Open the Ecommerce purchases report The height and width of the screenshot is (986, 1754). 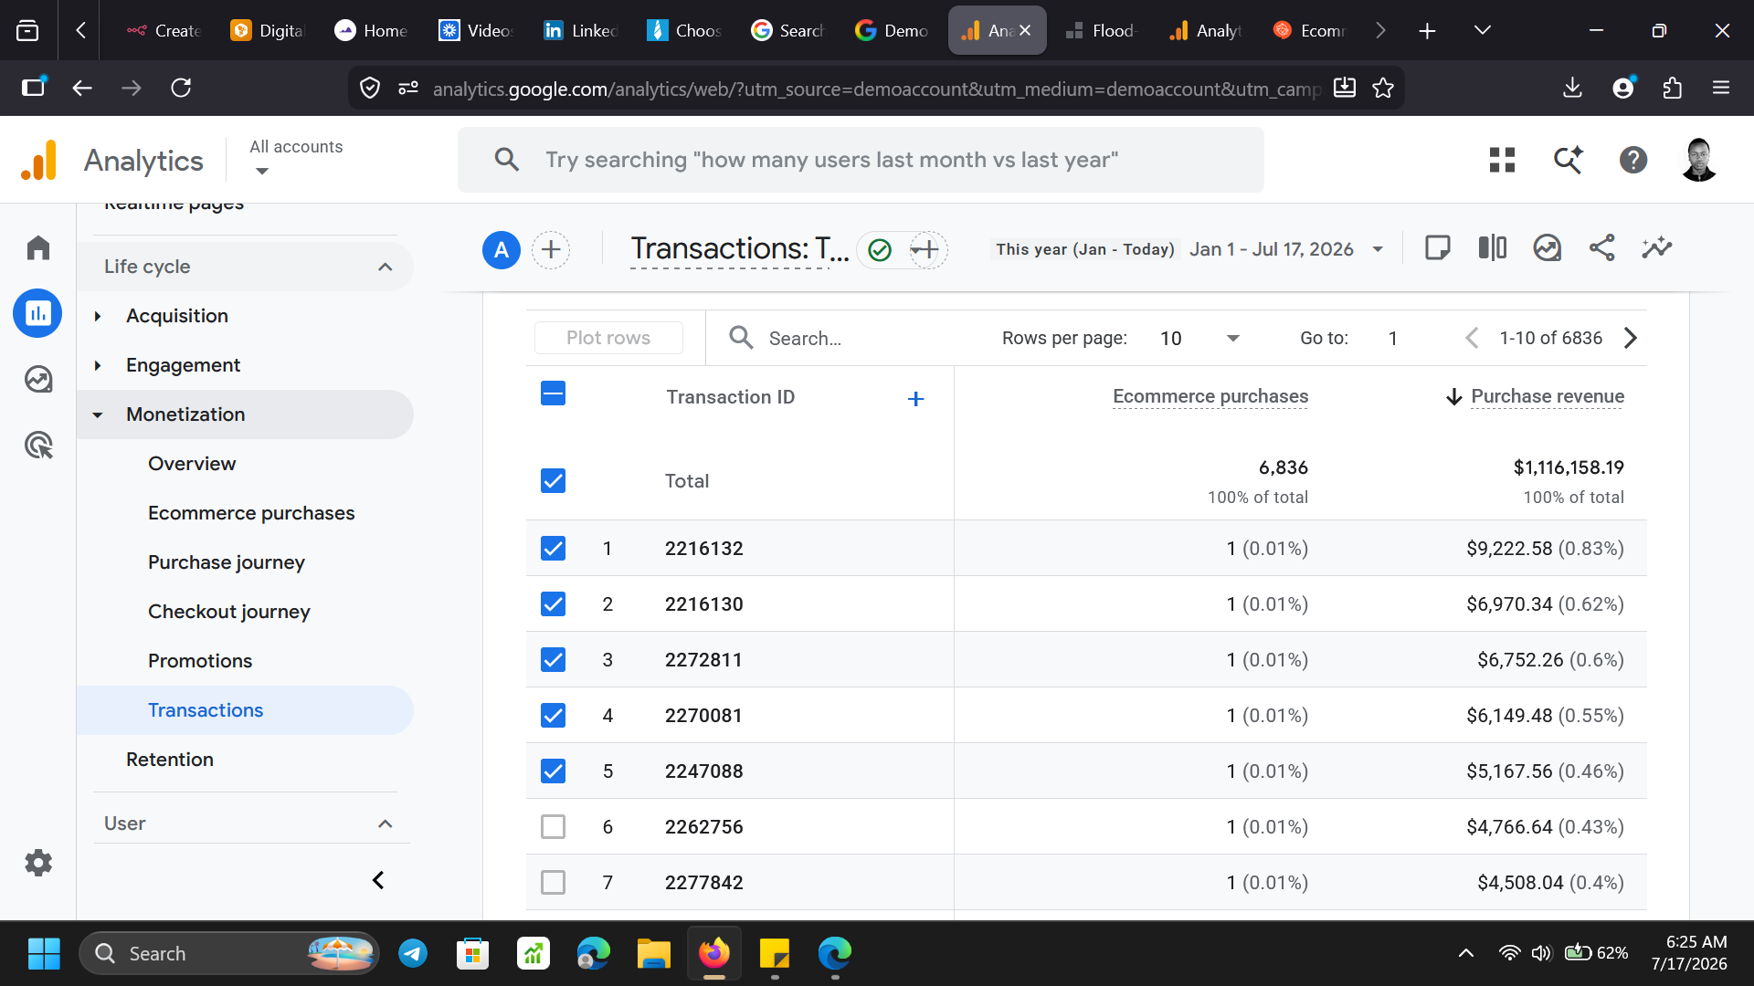[251, 513]
